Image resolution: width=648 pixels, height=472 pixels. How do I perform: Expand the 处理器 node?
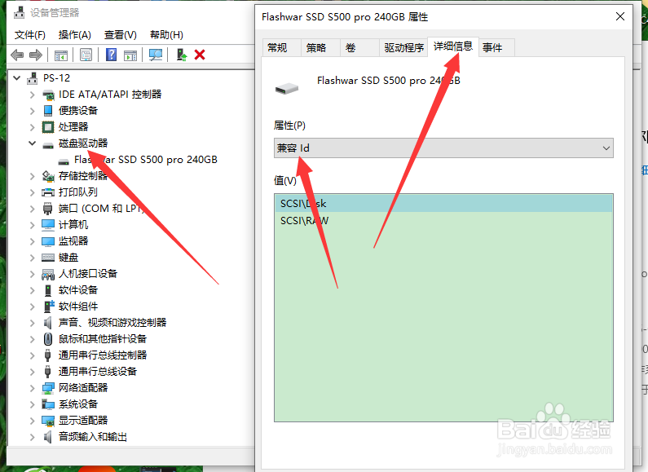click(x=33, y=127)
